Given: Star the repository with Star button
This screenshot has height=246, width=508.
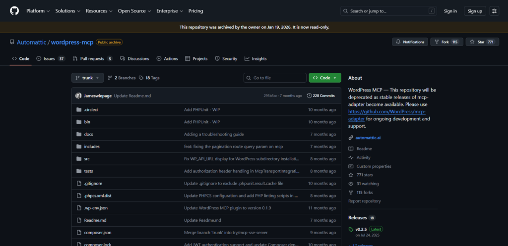Looking at the screenshot, I should [x=482, y=42].
